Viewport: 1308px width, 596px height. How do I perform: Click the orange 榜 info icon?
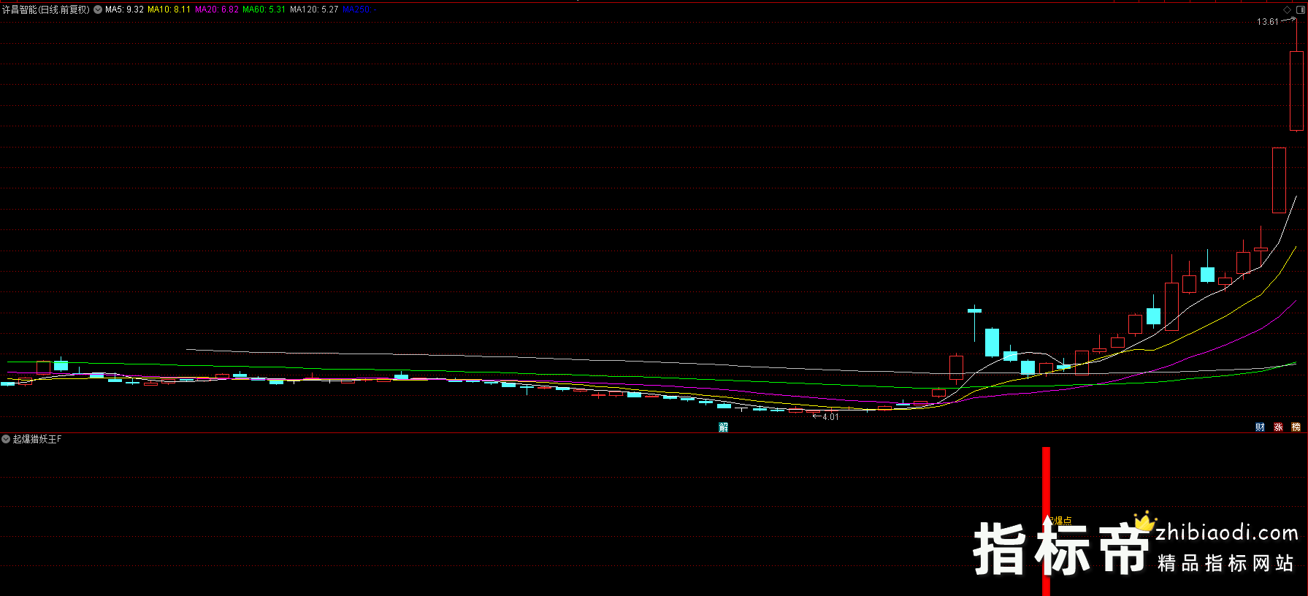coord(1296,427)
